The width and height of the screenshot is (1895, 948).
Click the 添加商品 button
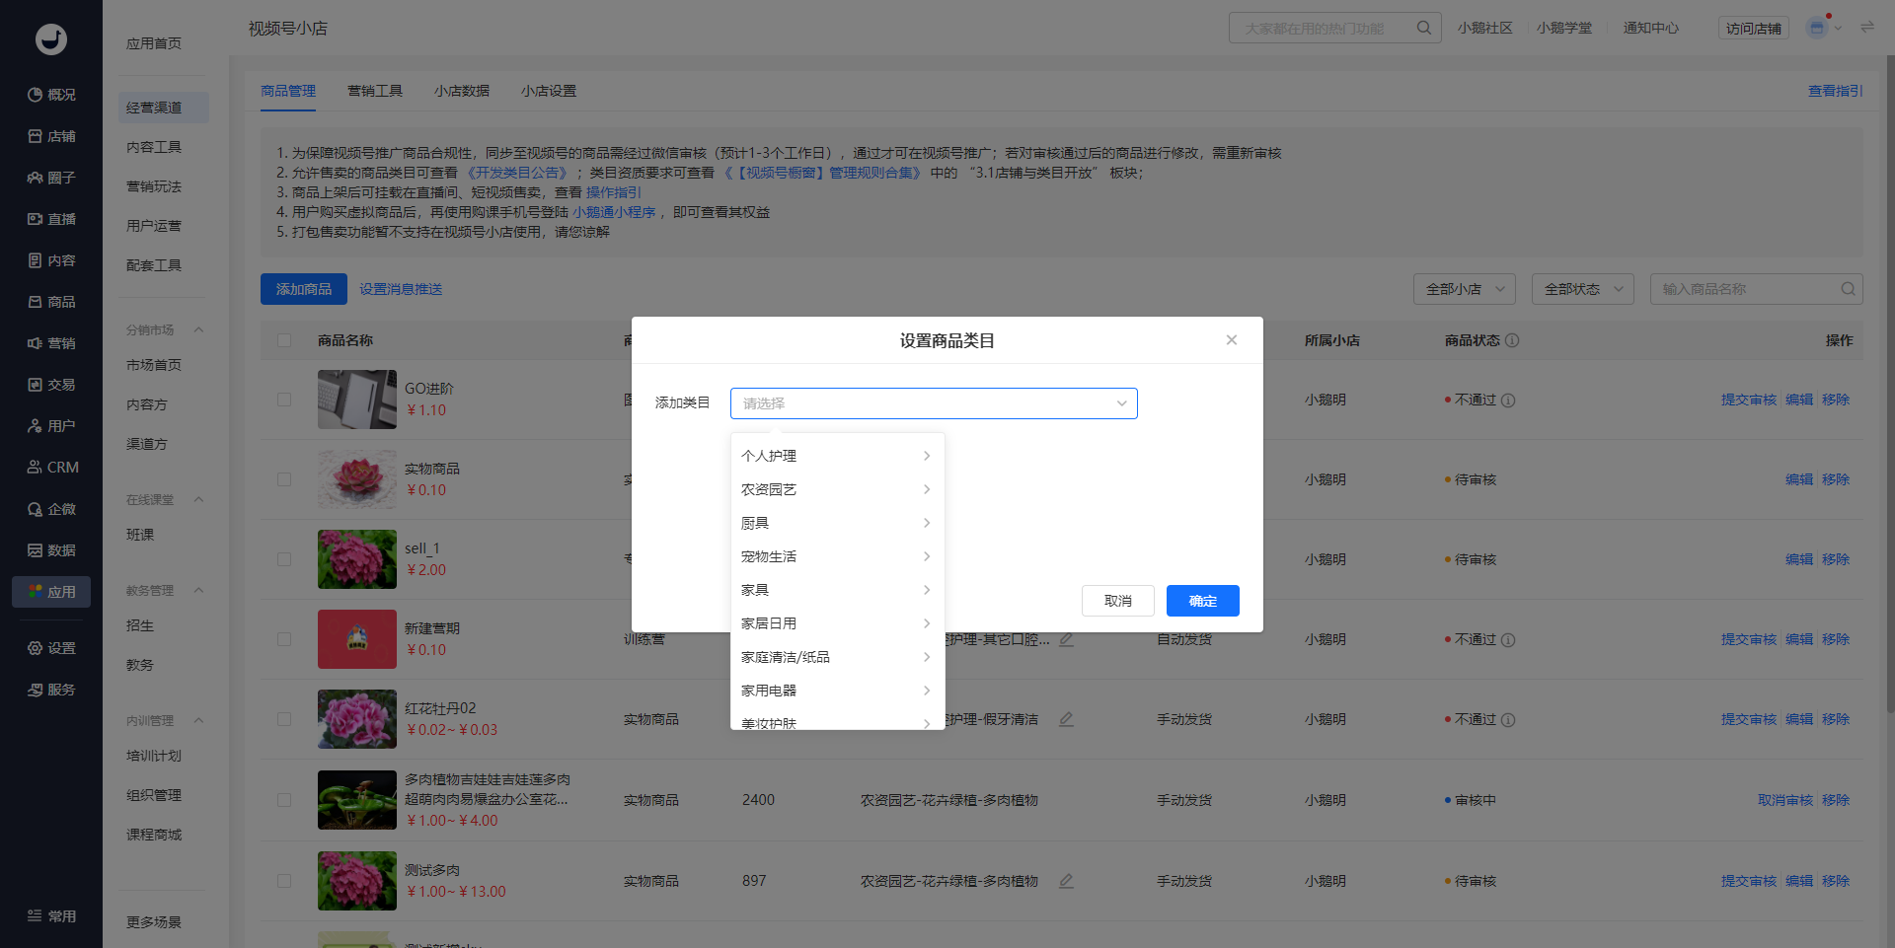(304, 289)
